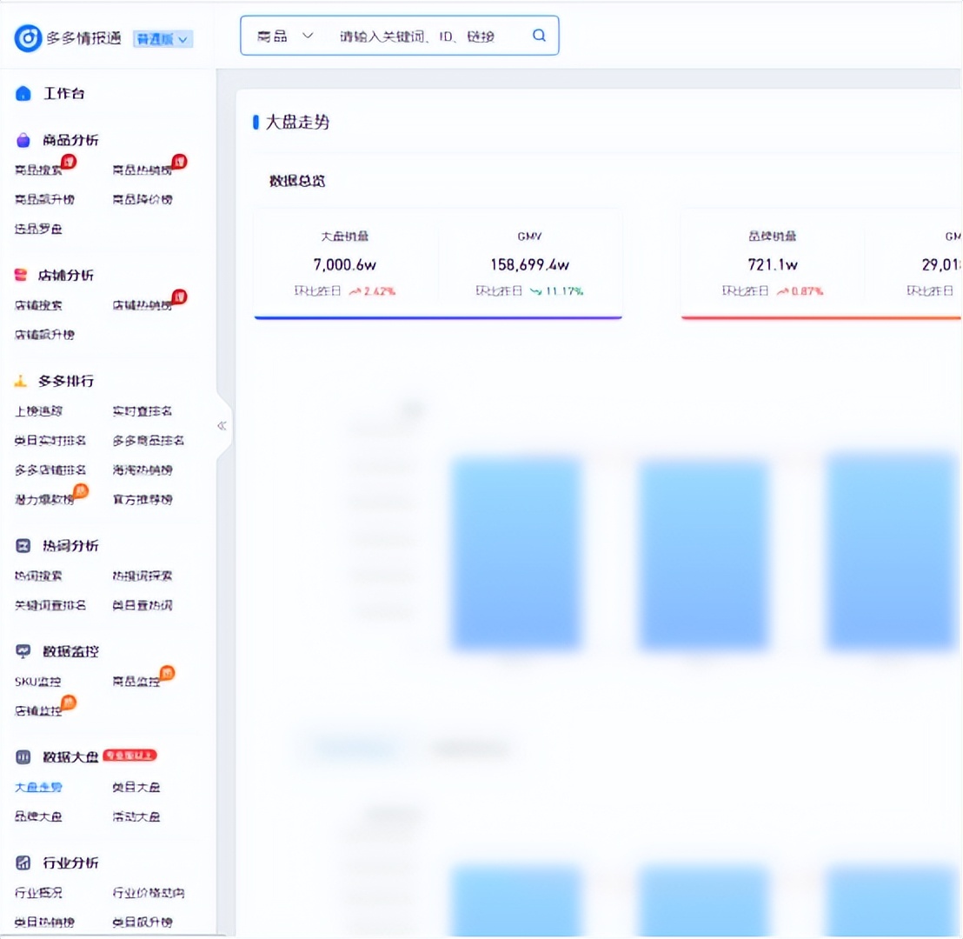
Task: Click the 工作台 home icon
Action: point(23,93)
